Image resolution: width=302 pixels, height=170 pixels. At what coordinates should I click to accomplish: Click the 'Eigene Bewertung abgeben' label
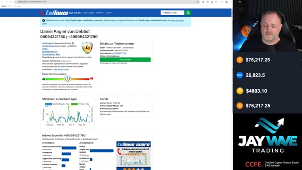pos(54,74)
